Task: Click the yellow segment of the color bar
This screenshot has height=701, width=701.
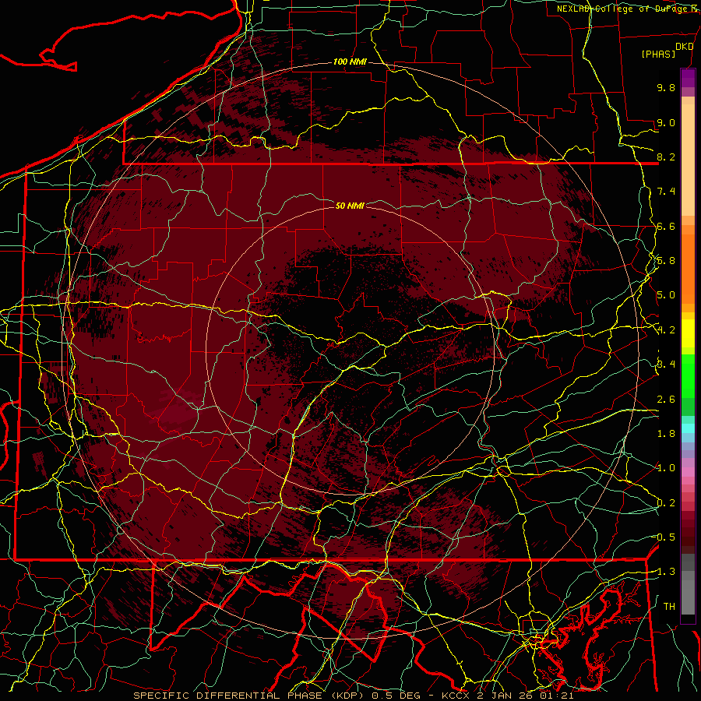Action: pos(688,333)
